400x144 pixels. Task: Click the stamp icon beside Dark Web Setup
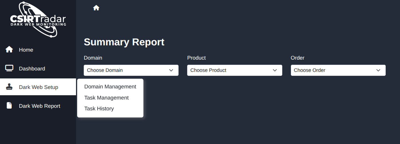click(x=9, y=87)
